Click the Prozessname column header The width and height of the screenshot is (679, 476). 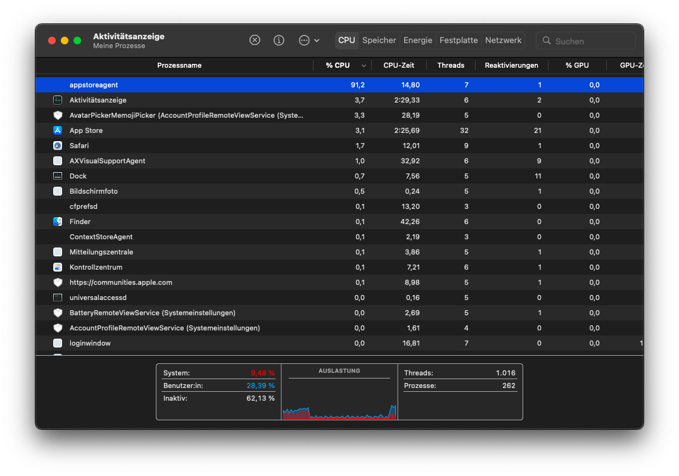pyautogui.click(x=179, y=65)
